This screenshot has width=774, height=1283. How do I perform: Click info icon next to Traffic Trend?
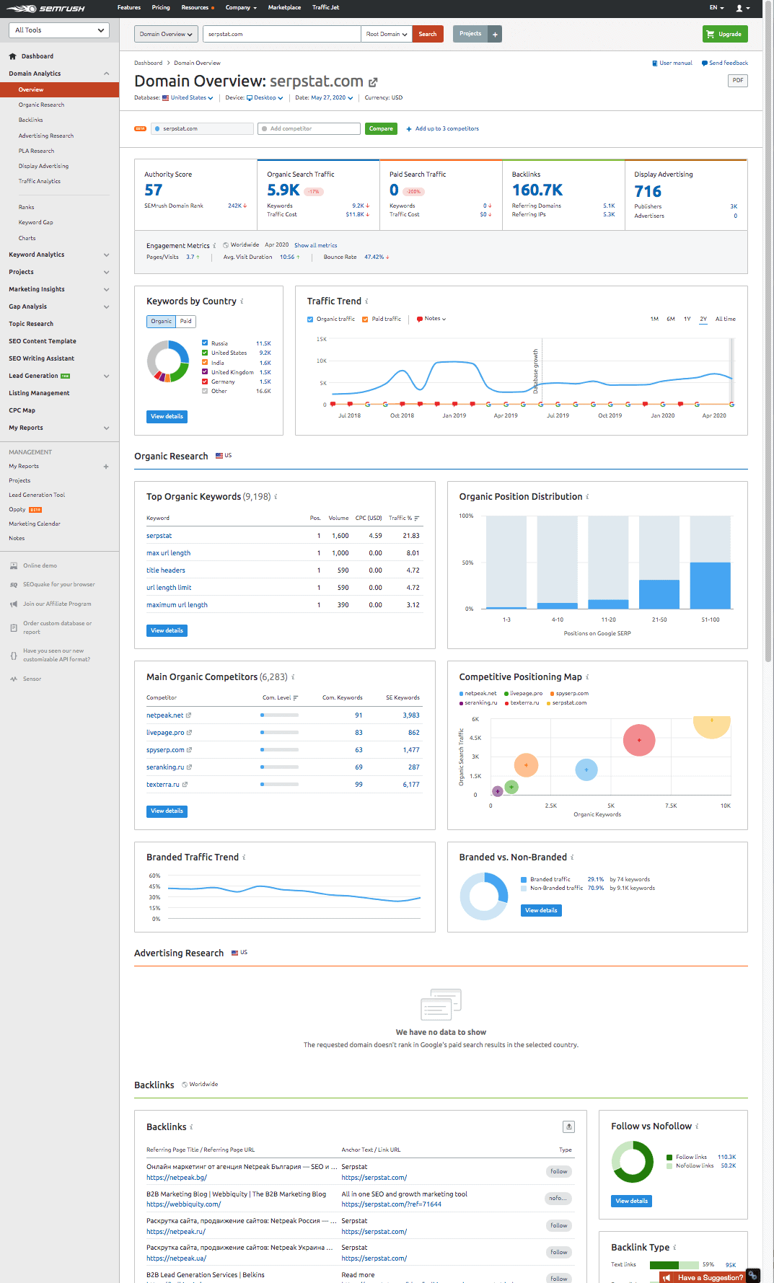[366, 301]
